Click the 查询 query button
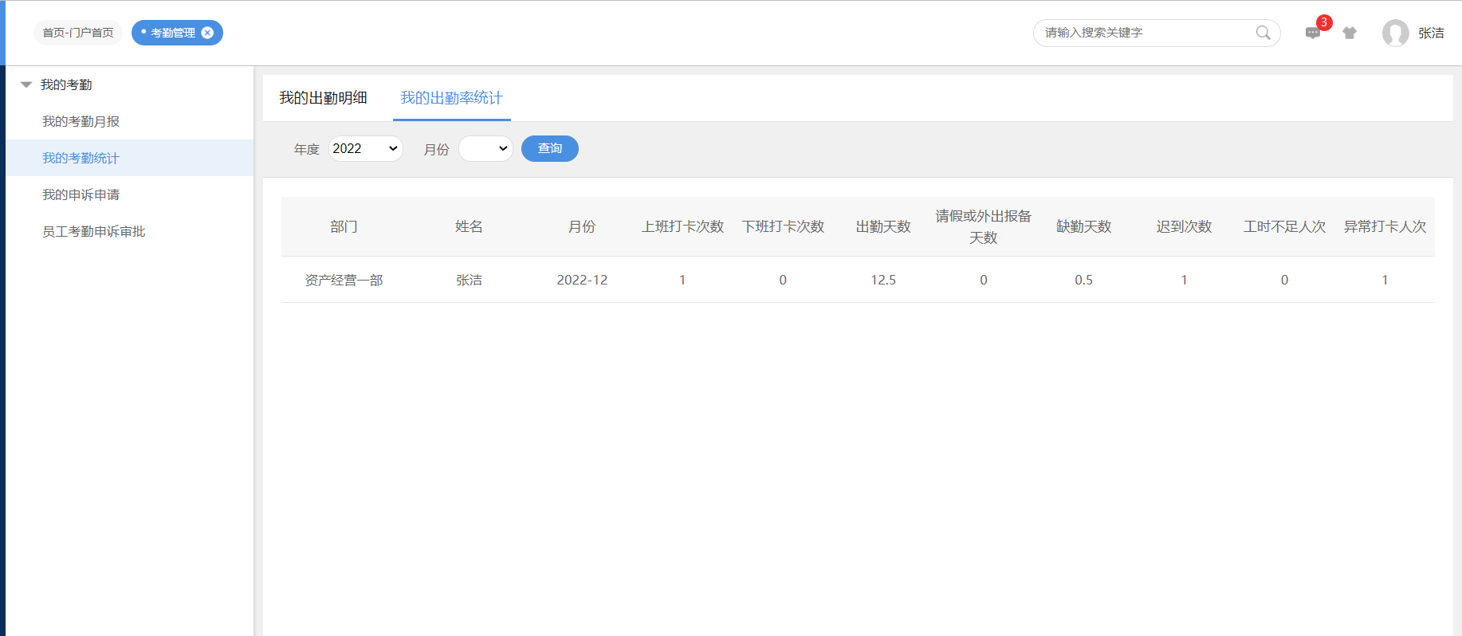This screenshot has height=636, width=1462. click(549, 149)
